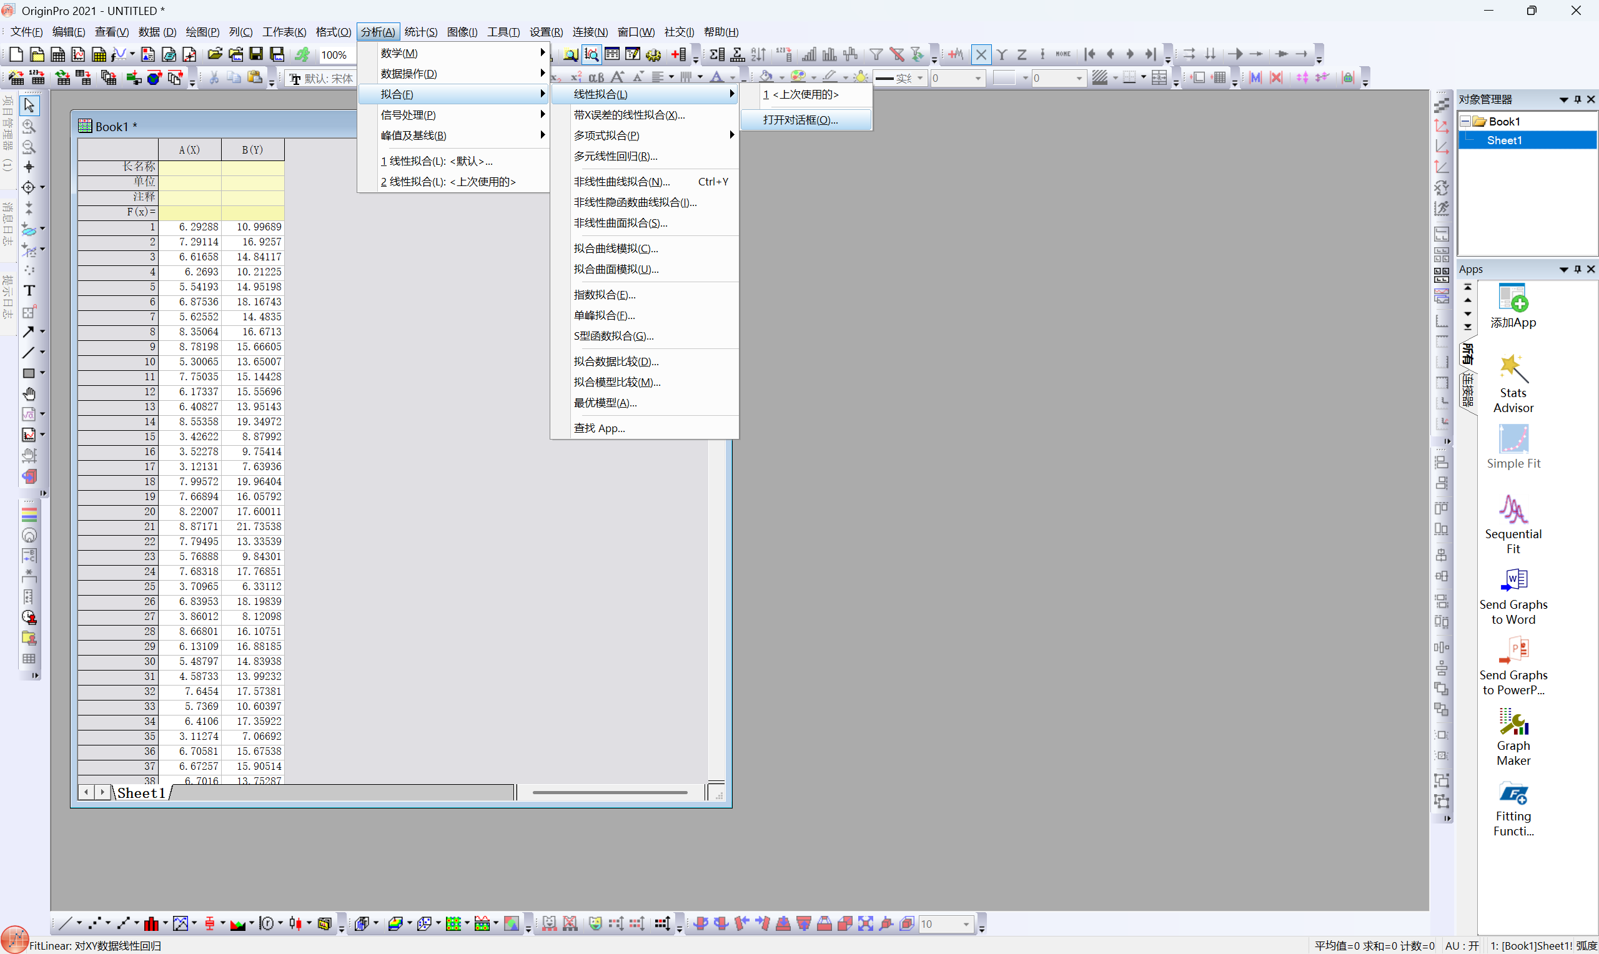The height and width of the screenshot is (954, 1599).
Task: Open the Signal Processing submenu
Action: (453, 115)
